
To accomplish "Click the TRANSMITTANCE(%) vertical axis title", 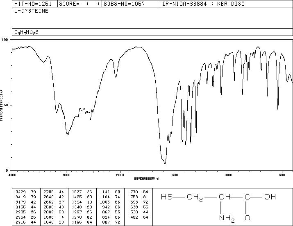I will [x=1, y=105].
